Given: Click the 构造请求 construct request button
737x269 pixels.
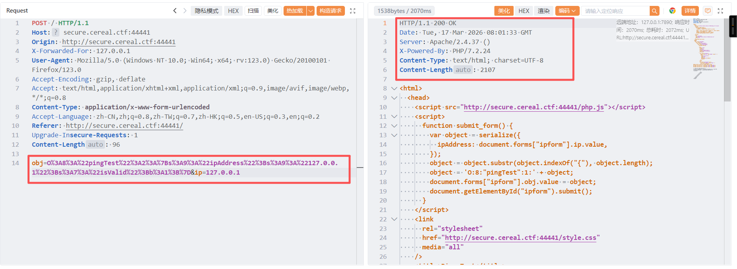Looking at the screenshot, I should 330,11.
